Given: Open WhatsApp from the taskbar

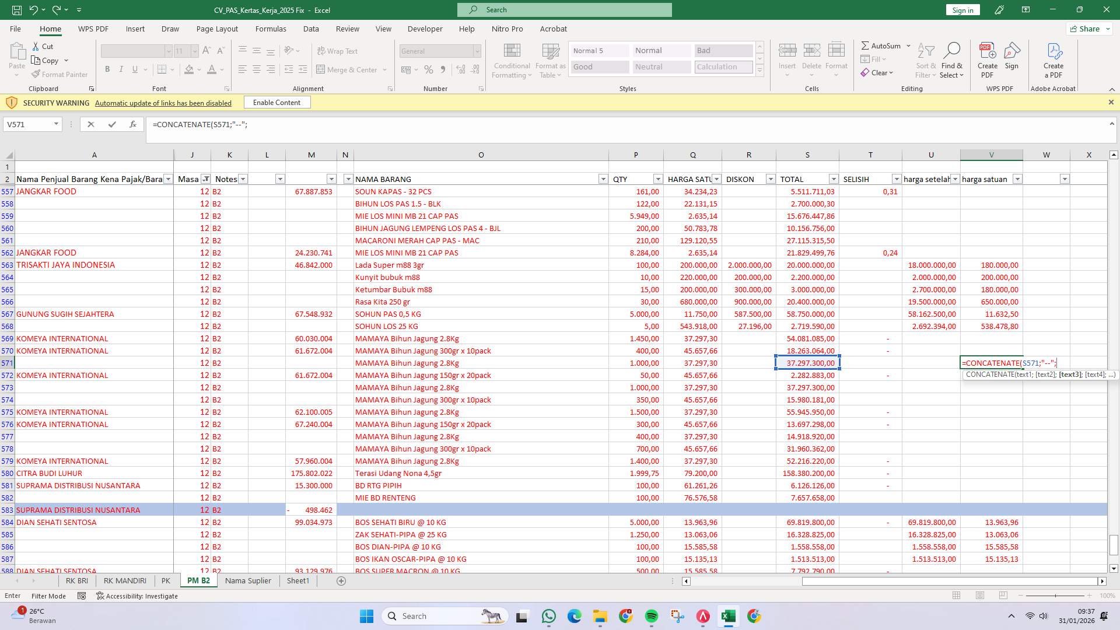Looking at the screenshot, I should (x=548, y=616).
